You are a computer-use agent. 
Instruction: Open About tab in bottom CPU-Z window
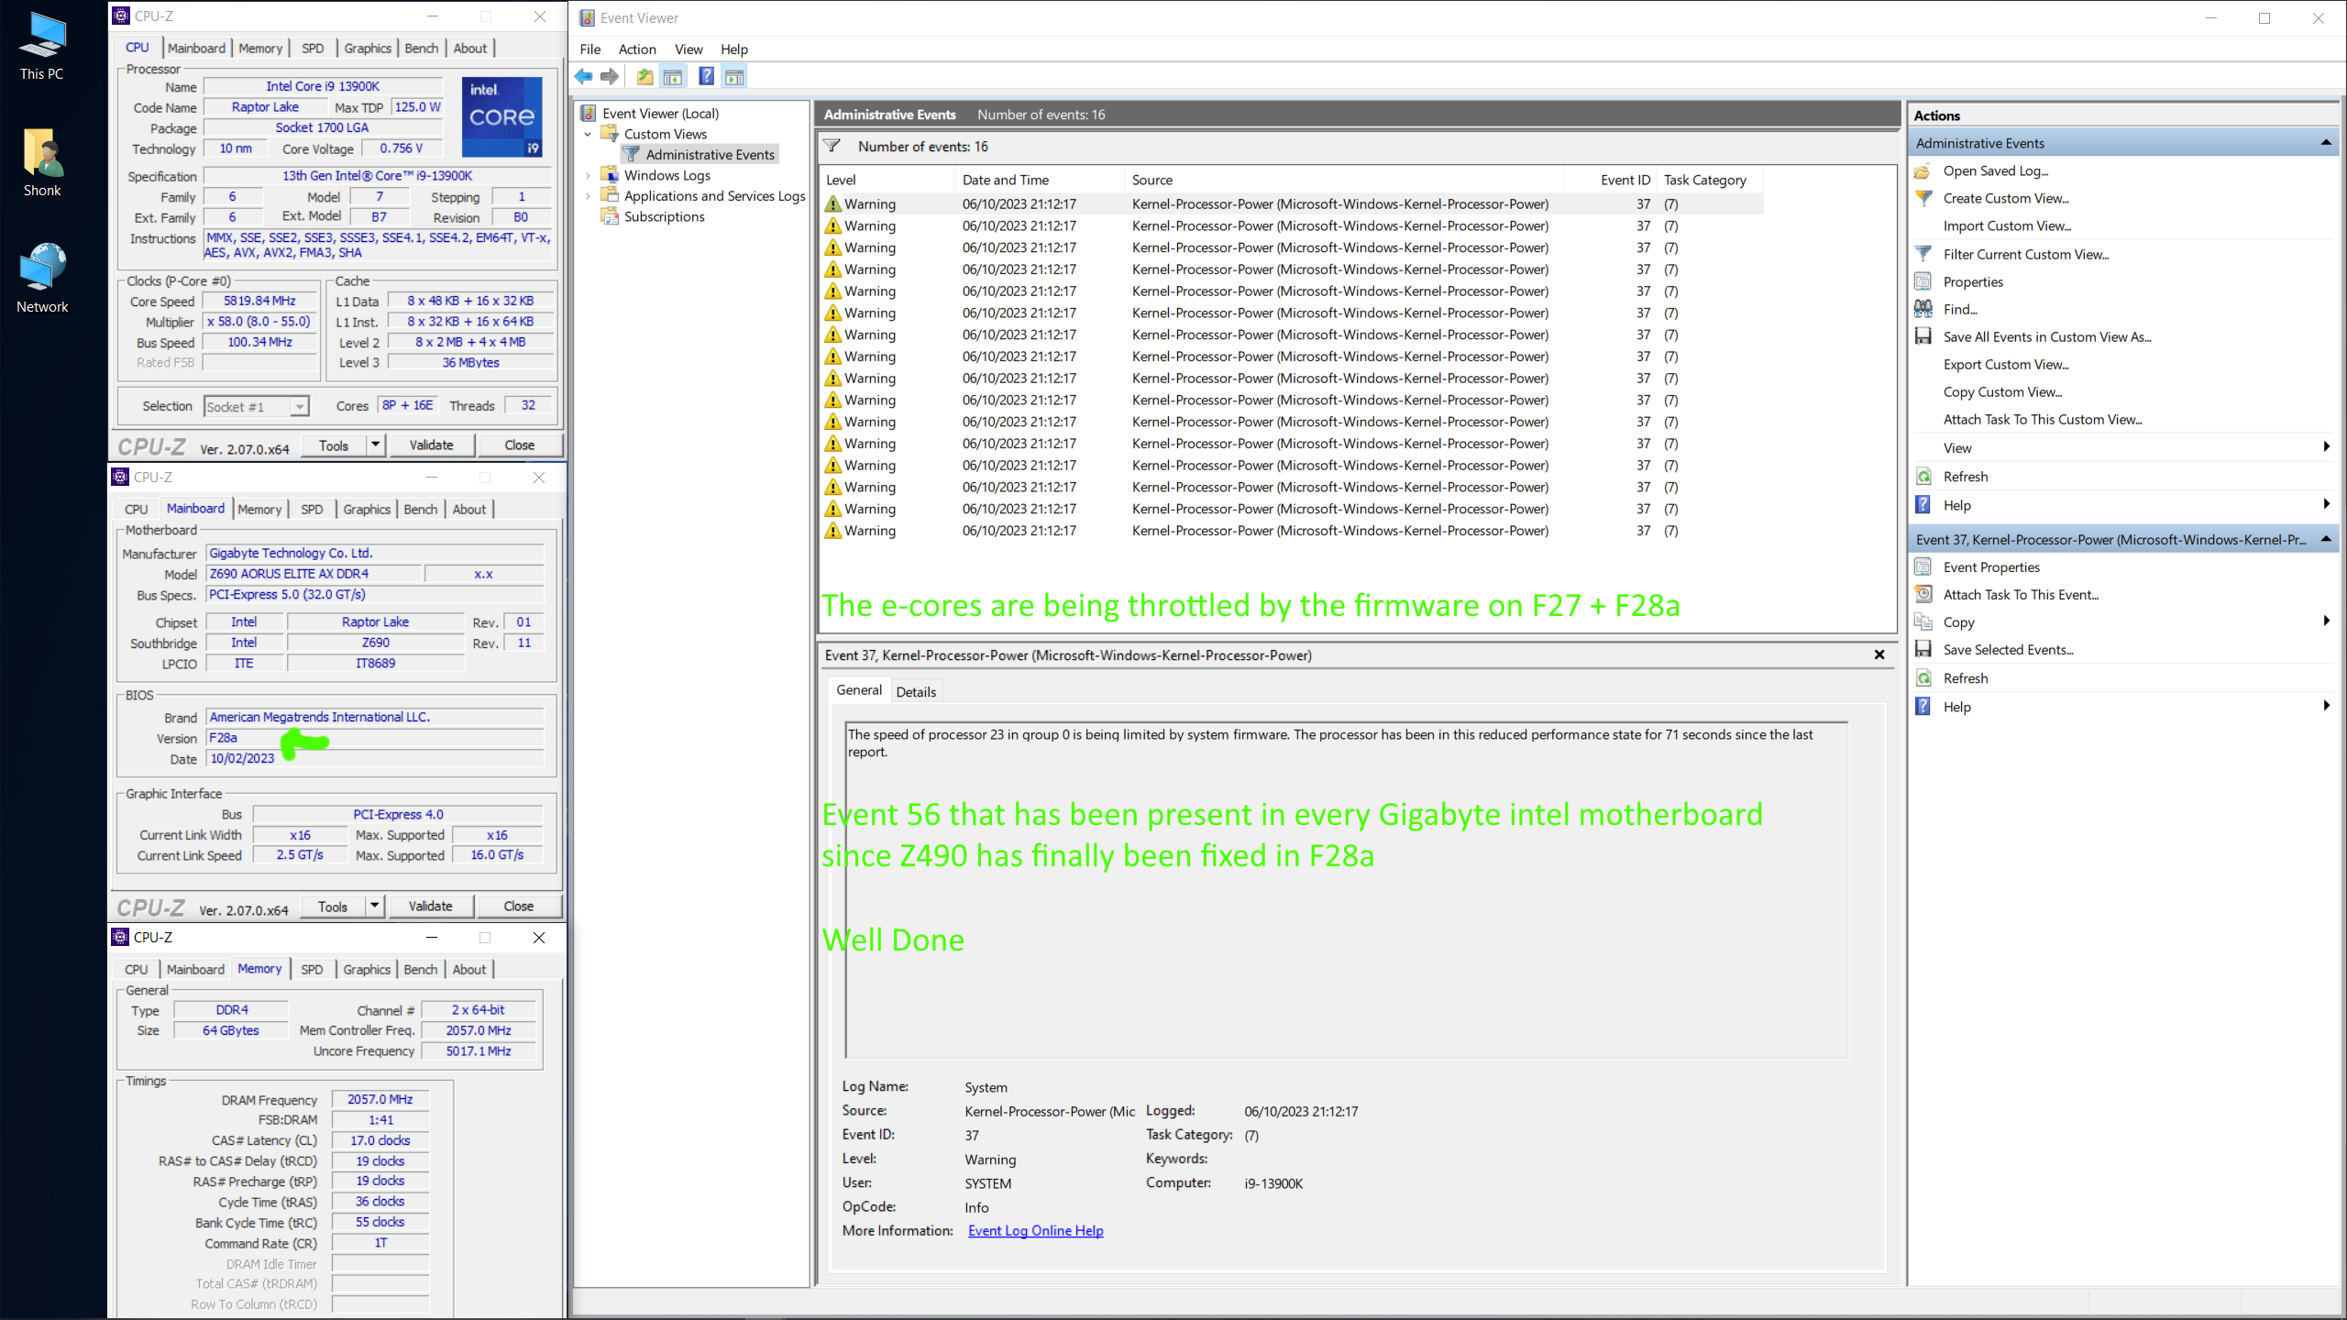(x=469, y=970)
